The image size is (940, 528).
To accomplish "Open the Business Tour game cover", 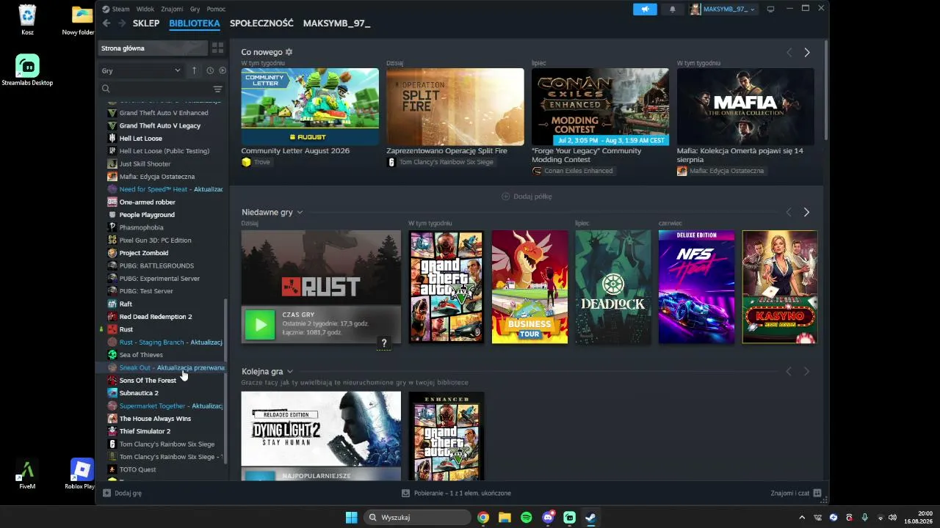I will [529, 287].
